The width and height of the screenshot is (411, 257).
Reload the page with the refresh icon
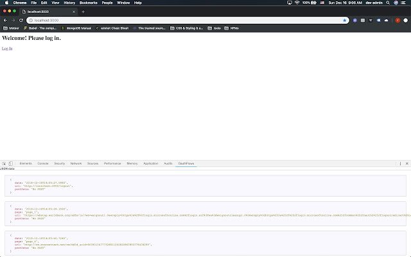pos(21,20)
